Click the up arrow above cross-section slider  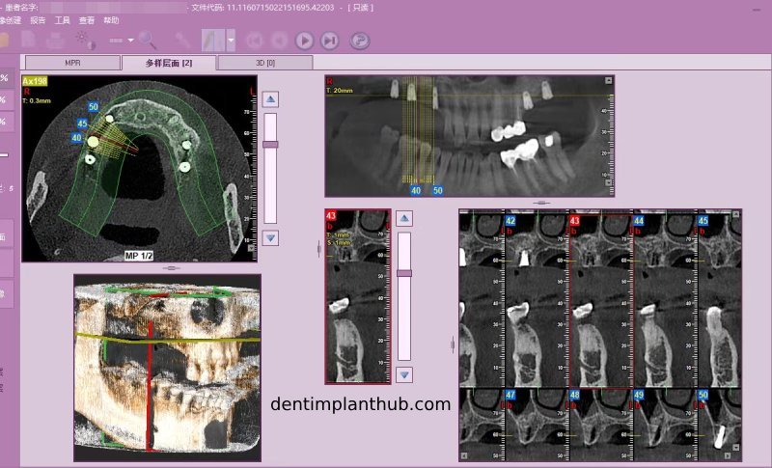click(x=404, y=217)
